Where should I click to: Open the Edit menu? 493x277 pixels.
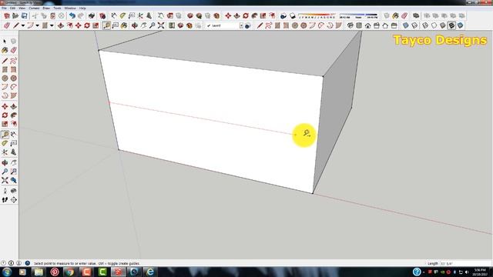12,8
